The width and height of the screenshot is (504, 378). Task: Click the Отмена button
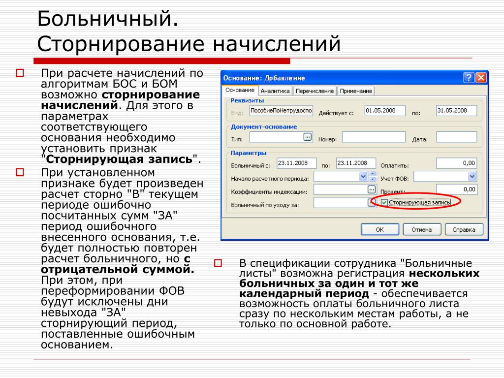tap(422, 229)
